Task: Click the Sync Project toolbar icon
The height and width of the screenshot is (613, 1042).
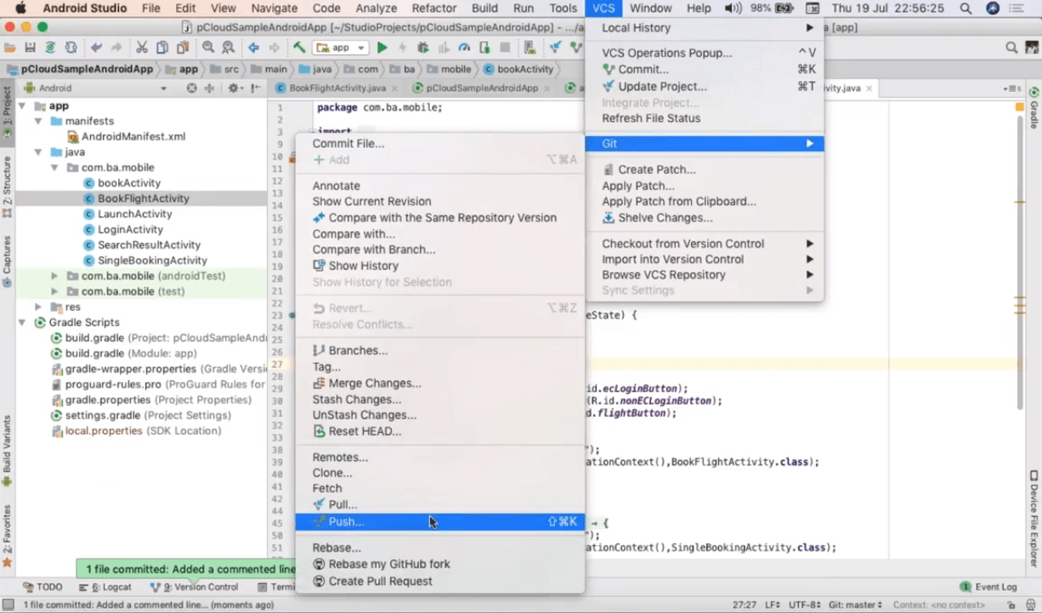Action: pyautogui.click(x=51, y=48)
